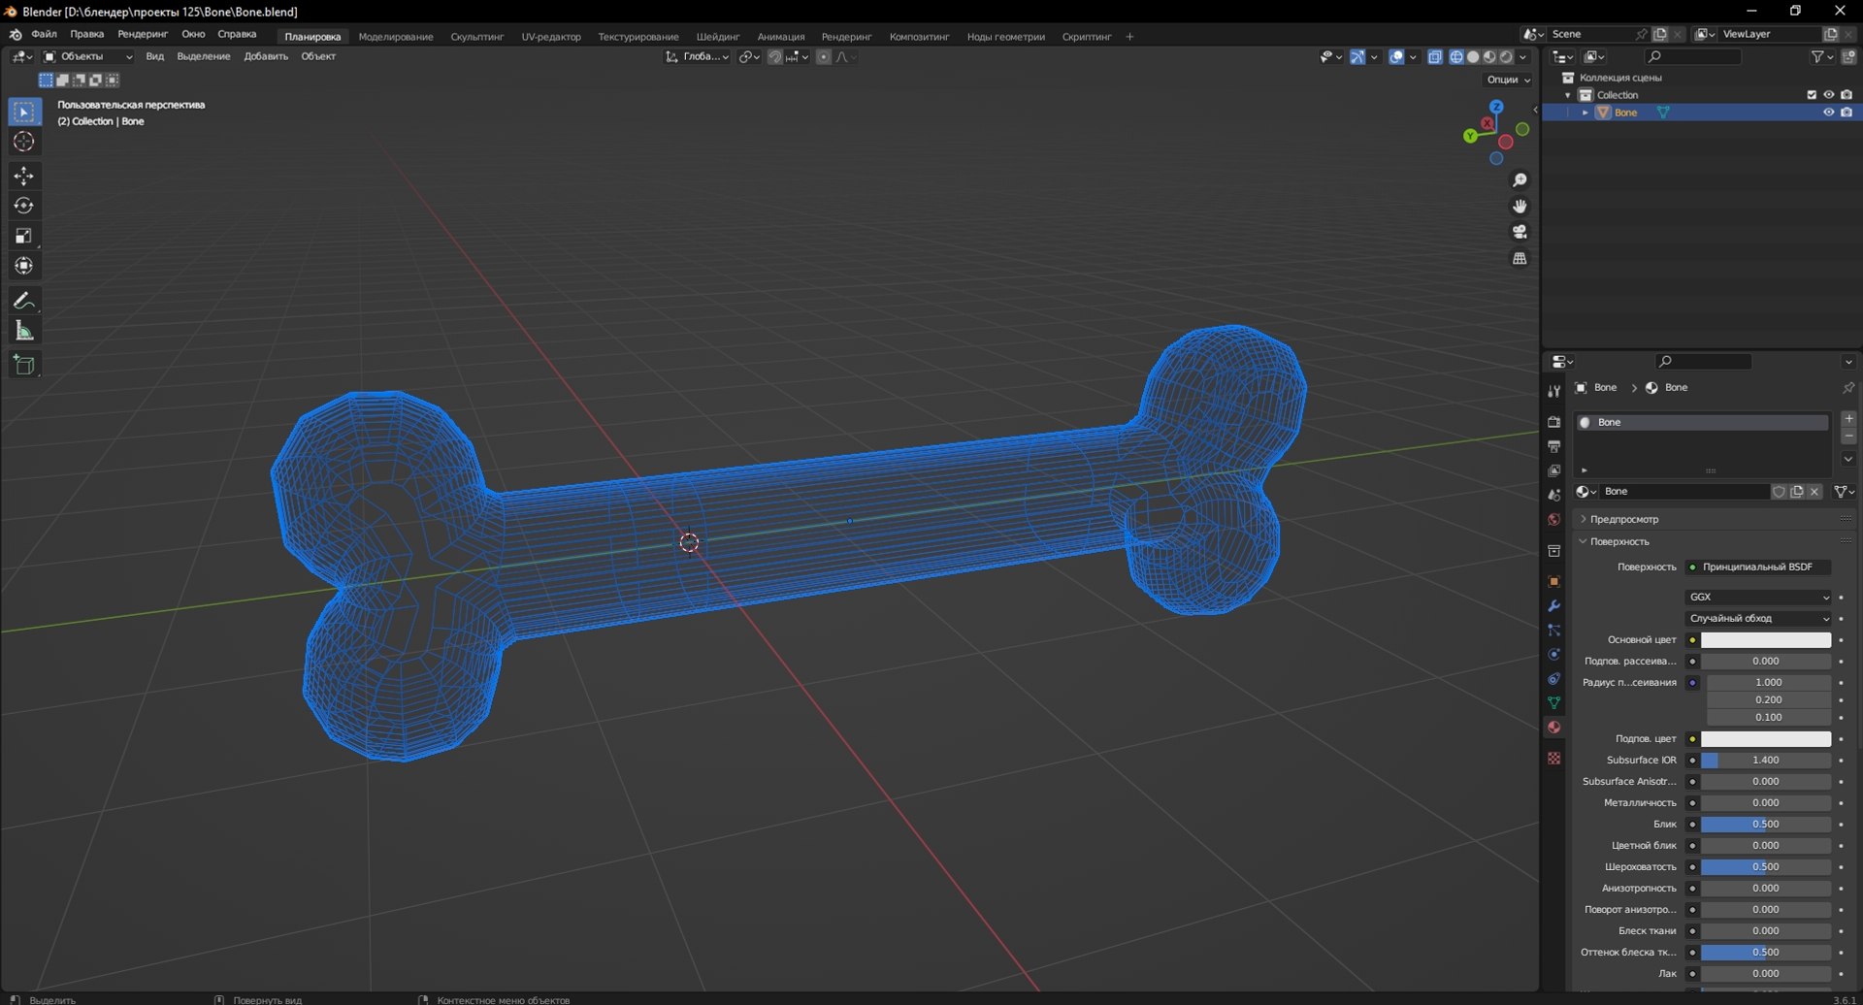Image resolution: width=1863 pixels, height=1005 pixels.
Task: Switch to Моделирование workspace tab
Action: pos(396,37)
